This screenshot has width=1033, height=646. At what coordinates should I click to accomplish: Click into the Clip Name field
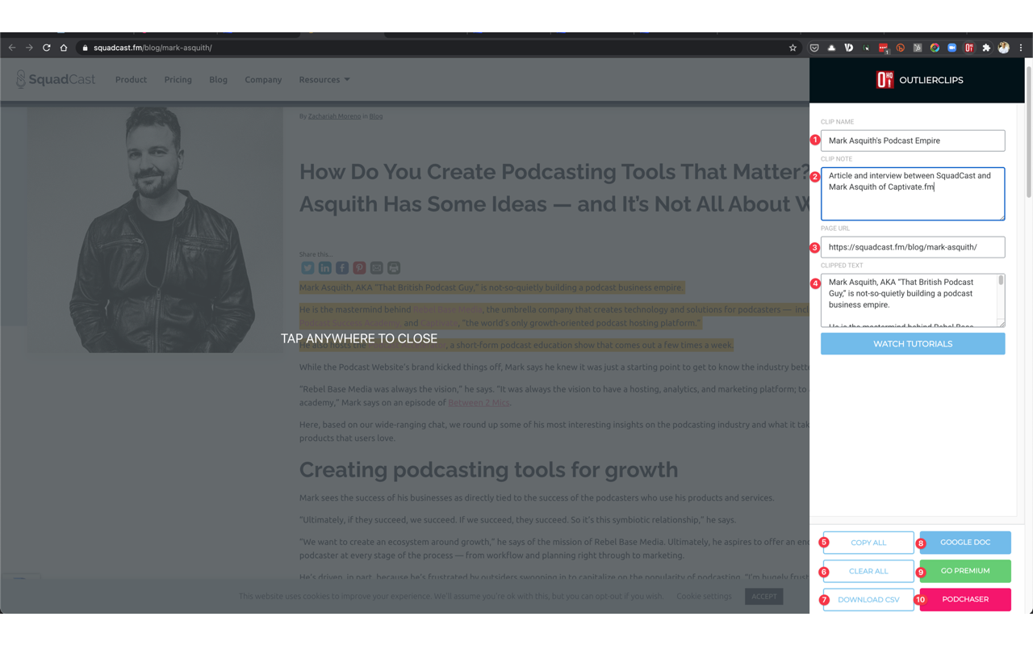click(913, 141)
